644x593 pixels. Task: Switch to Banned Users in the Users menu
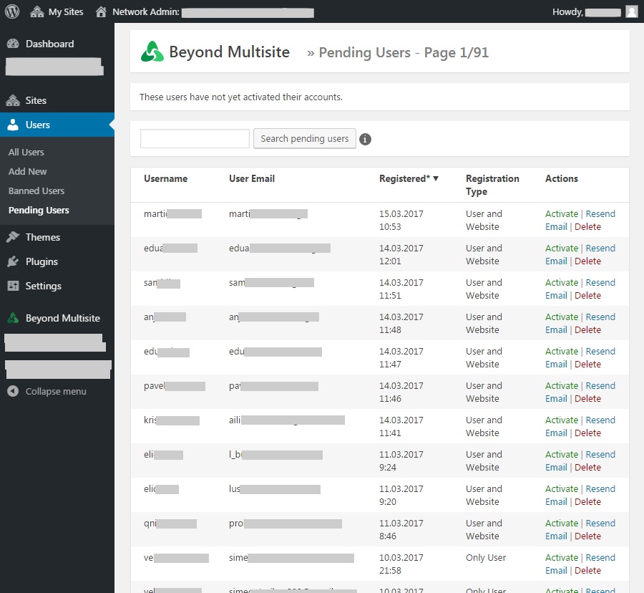[36, 191]
